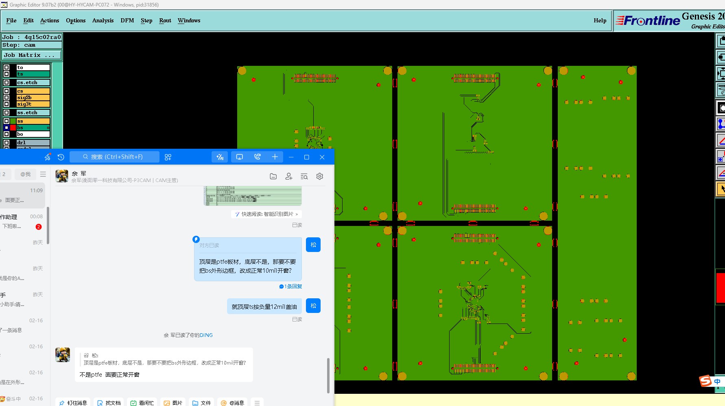
Task: Expand 快速阅读: 智能识别图片
Action: coord(266,214)
